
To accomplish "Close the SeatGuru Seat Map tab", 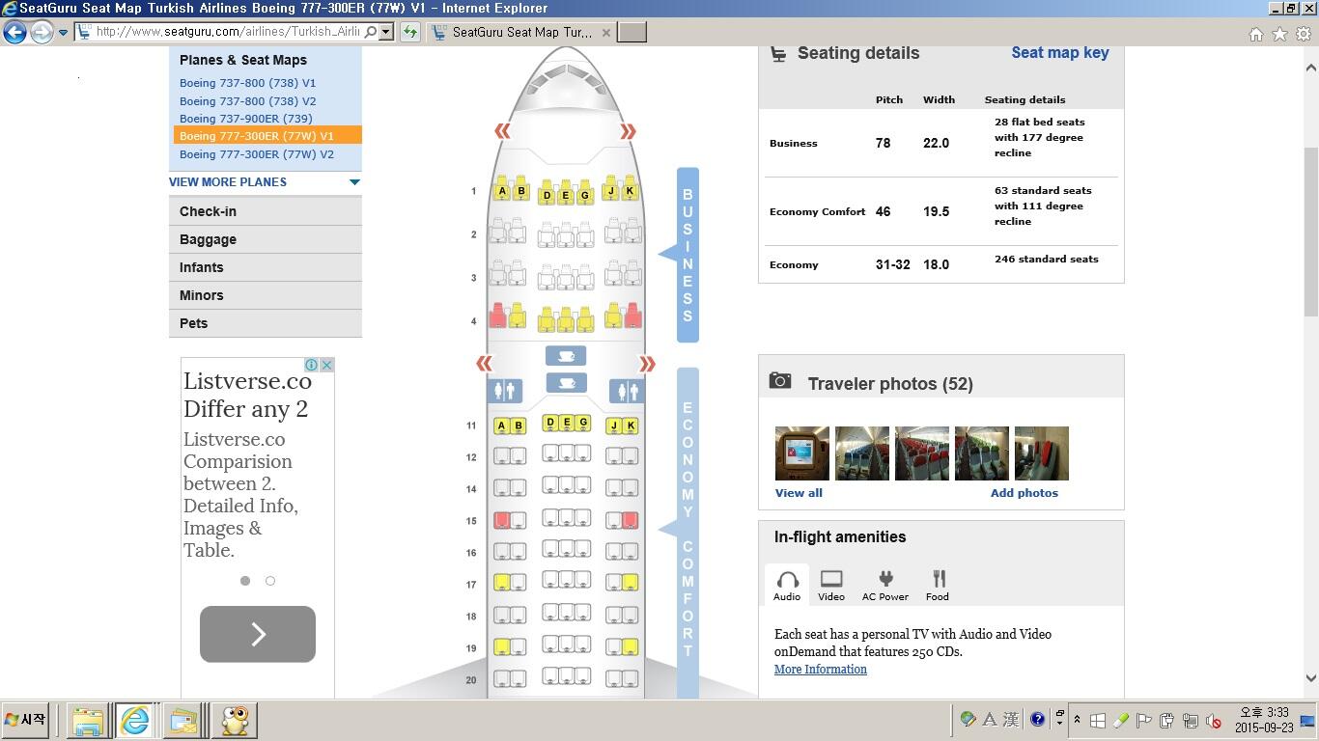I will [x=606, y=32].
